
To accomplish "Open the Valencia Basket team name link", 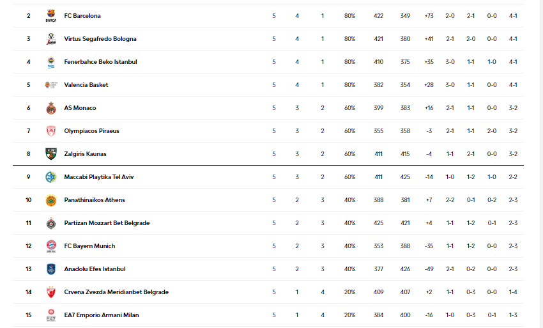I will (x=86, y=85).
